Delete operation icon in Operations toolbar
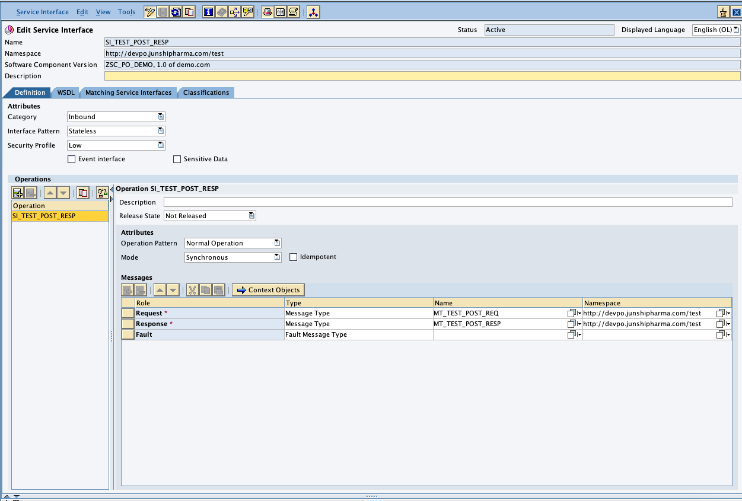This screenshot has width=742, height=501. coord(31,193)
